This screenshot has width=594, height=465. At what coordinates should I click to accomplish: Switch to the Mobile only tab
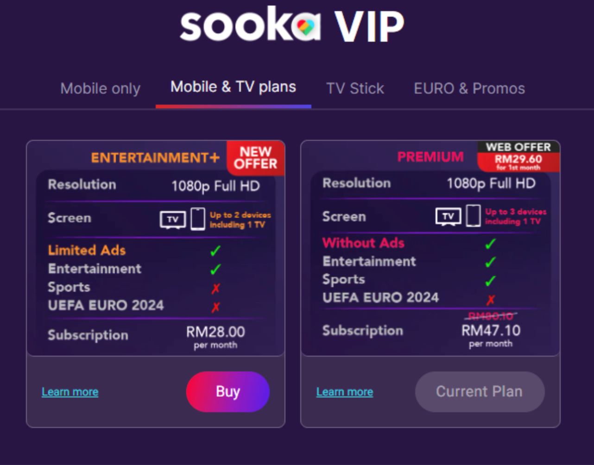click(100, 88)
